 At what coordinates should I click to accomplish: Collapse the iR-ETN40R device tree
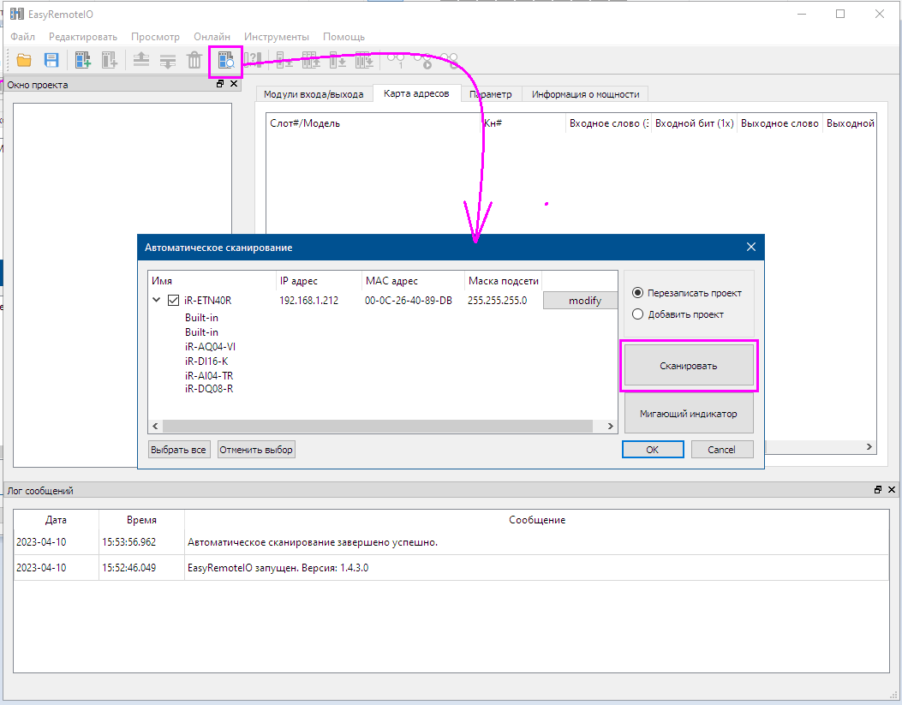(x=156, y=300)
